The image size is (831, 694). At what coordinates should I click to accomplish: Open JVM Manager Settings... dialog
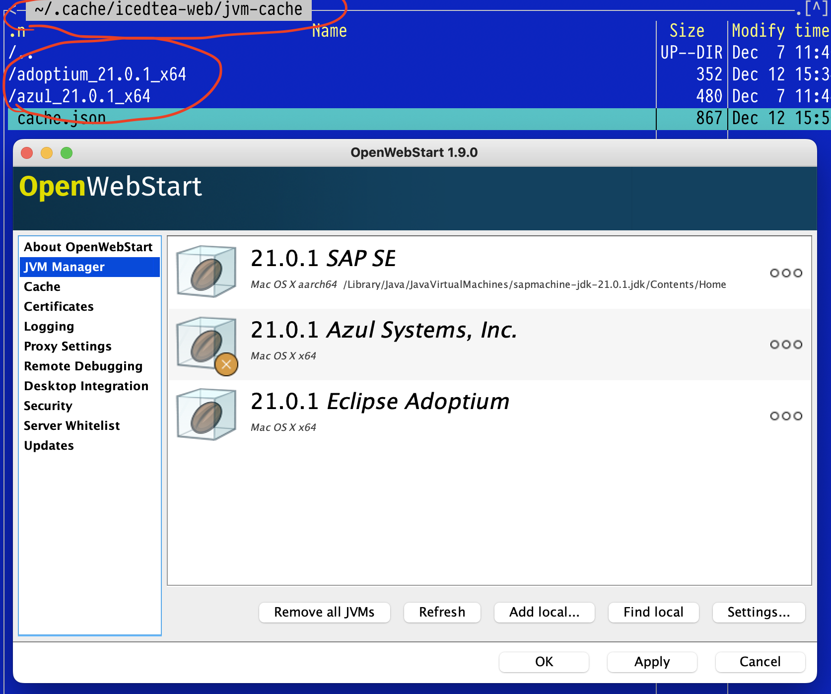pos(759,612)
